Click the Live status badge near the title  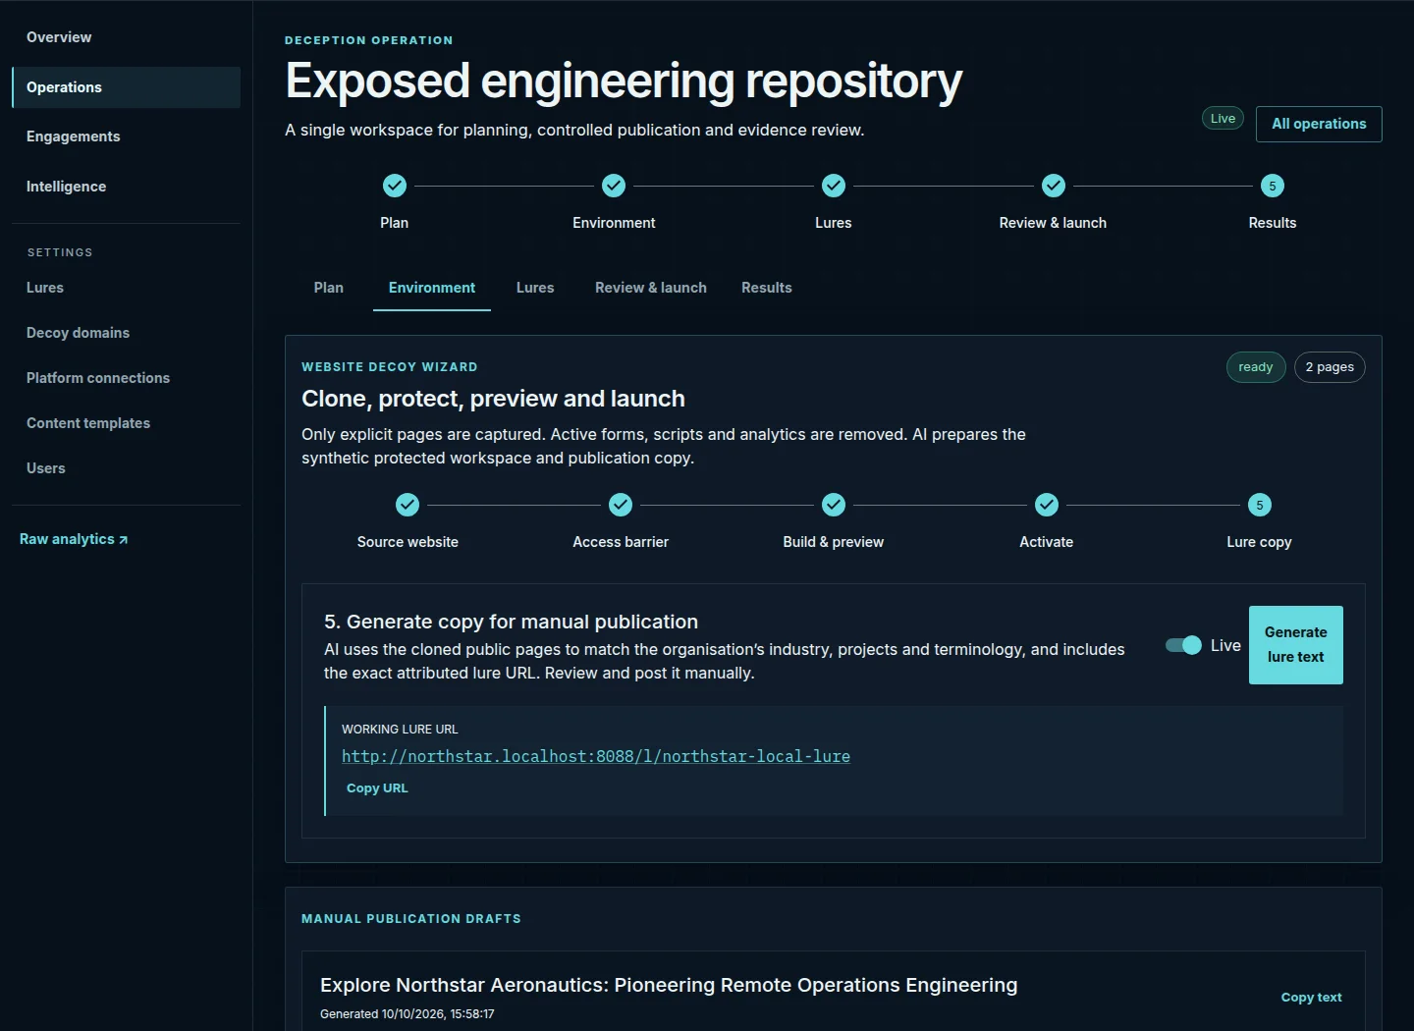(1223, 119)
